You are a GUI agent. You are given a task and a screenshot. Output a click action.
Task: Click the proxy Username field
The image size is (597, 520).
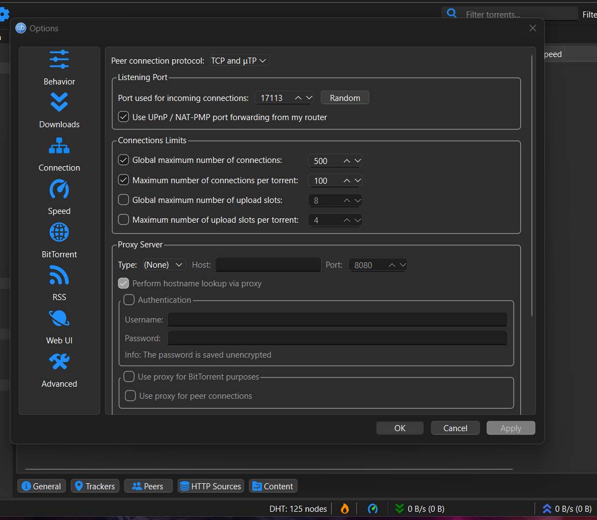click(337, 319)
